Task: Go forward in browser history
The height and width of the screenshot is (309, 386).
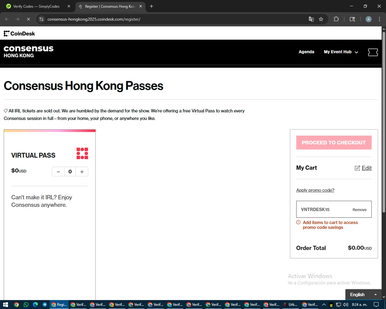Action: 17,19
